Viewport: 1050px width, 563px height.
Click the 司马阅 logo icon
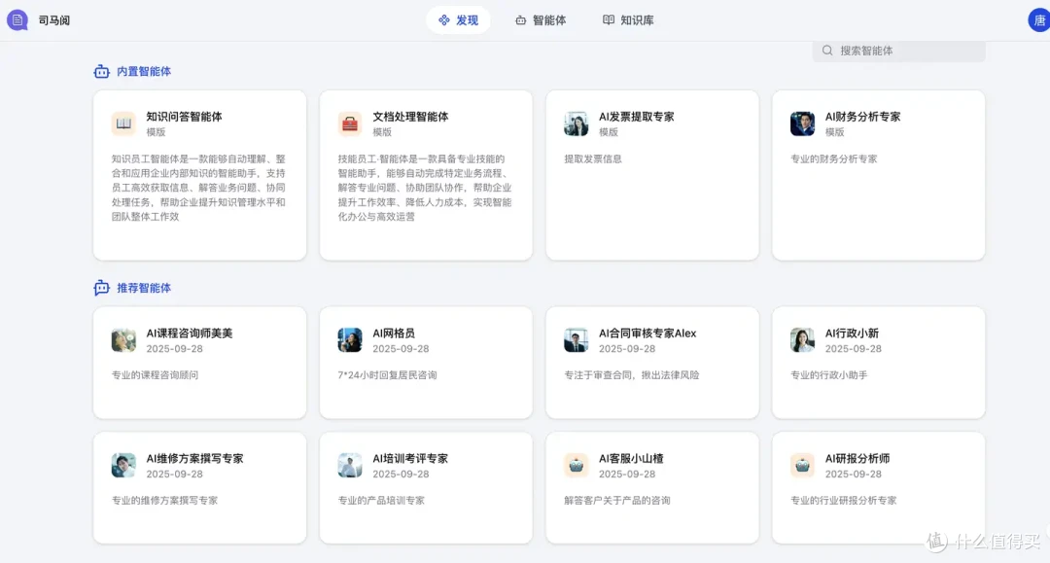(x=17, y=20)
